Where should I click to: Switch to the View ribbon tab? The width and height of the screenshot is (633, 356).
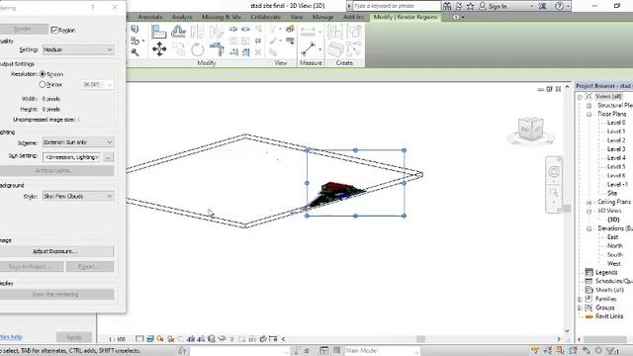tap(297, 17)
